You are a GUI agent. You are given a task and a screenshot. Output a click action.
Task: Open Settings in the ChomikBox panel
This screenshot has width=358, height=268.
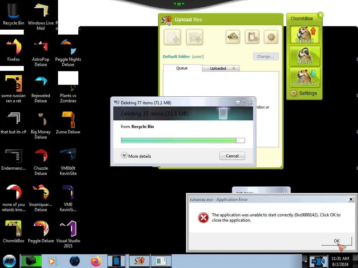pos(304,93)
